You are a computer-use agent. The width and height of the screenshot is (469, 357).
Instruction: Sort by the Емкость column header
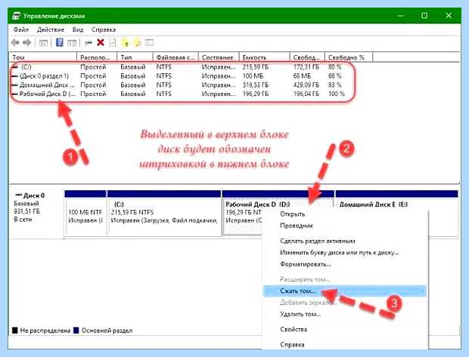click(265, 57)
